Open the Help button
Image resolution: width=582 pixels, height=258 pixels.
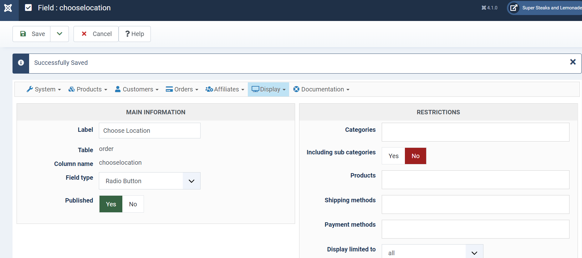(x=135, y=34)
